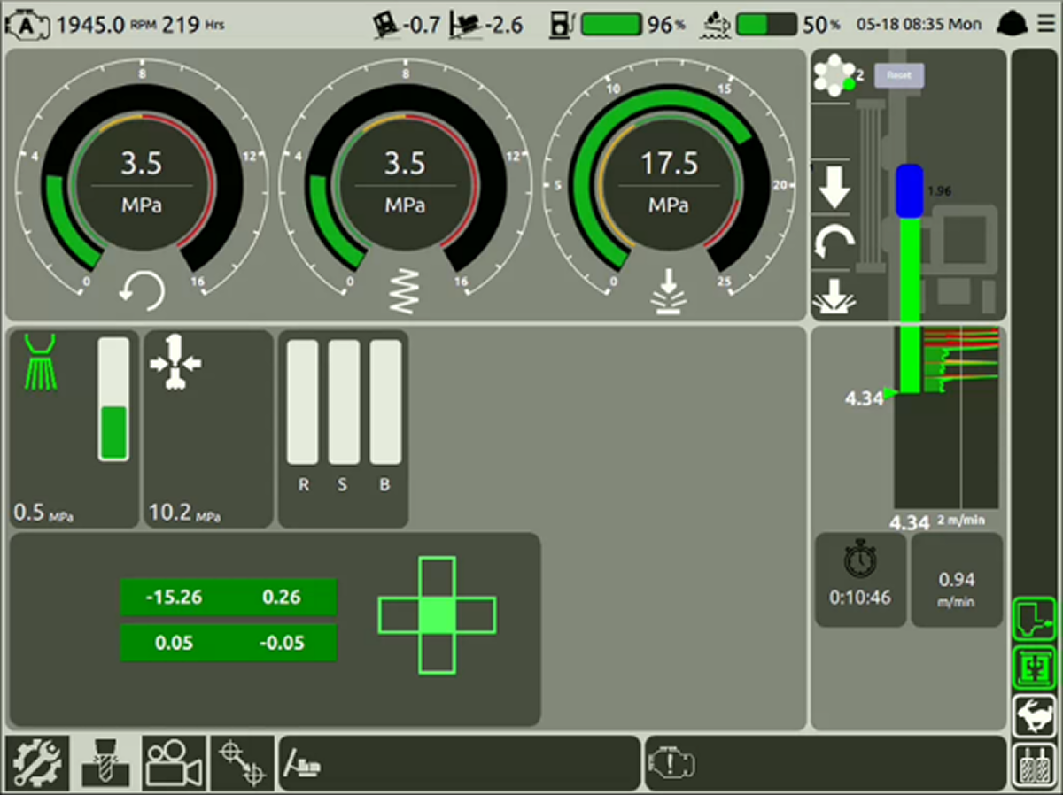1063x795 pixels.
Task: Open the hole positioning targets tab
Action: (x=243, y=761)
